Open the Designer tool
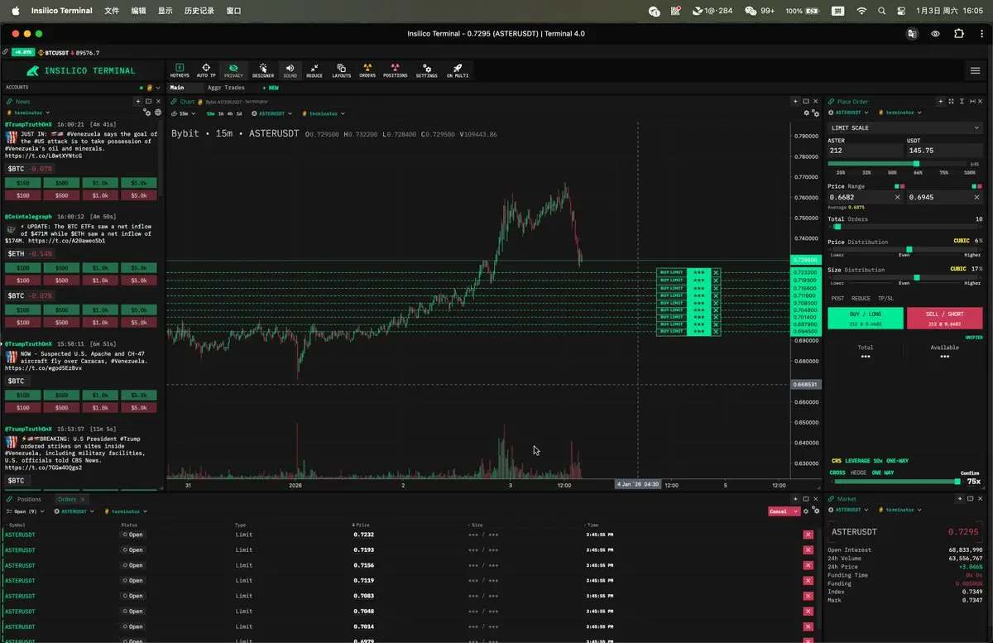 click(x=262, y=70)
